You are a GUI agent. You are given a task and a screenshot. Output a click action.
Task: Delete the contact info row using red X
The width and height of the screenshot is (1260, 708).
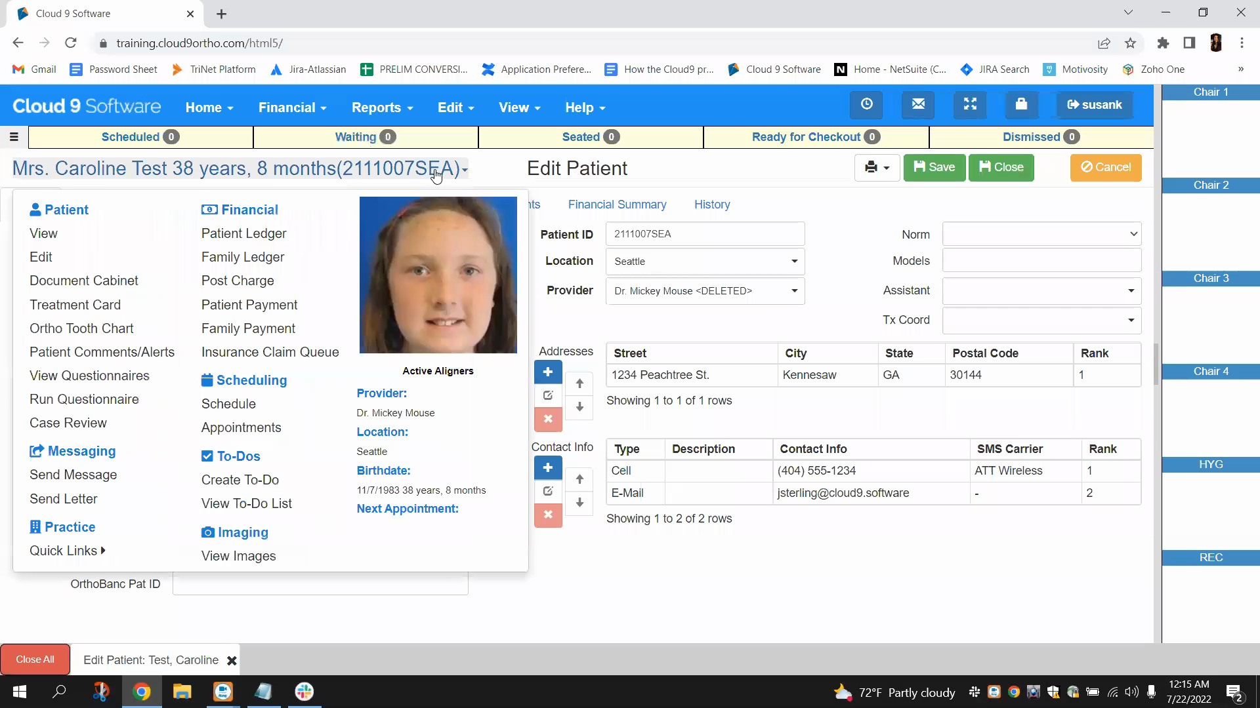(x=548, y=515)
